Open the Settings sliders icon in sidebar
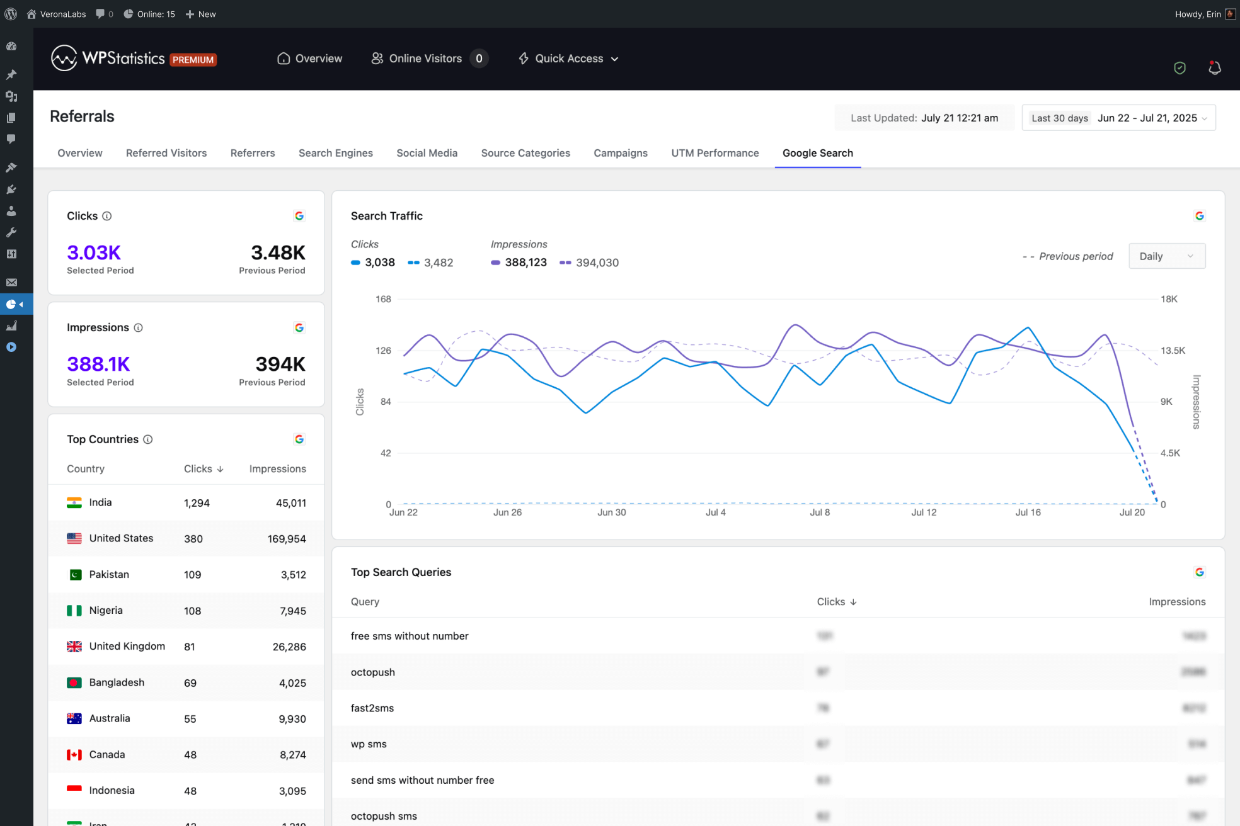The image size is (1240, 826). coord(11,254)
